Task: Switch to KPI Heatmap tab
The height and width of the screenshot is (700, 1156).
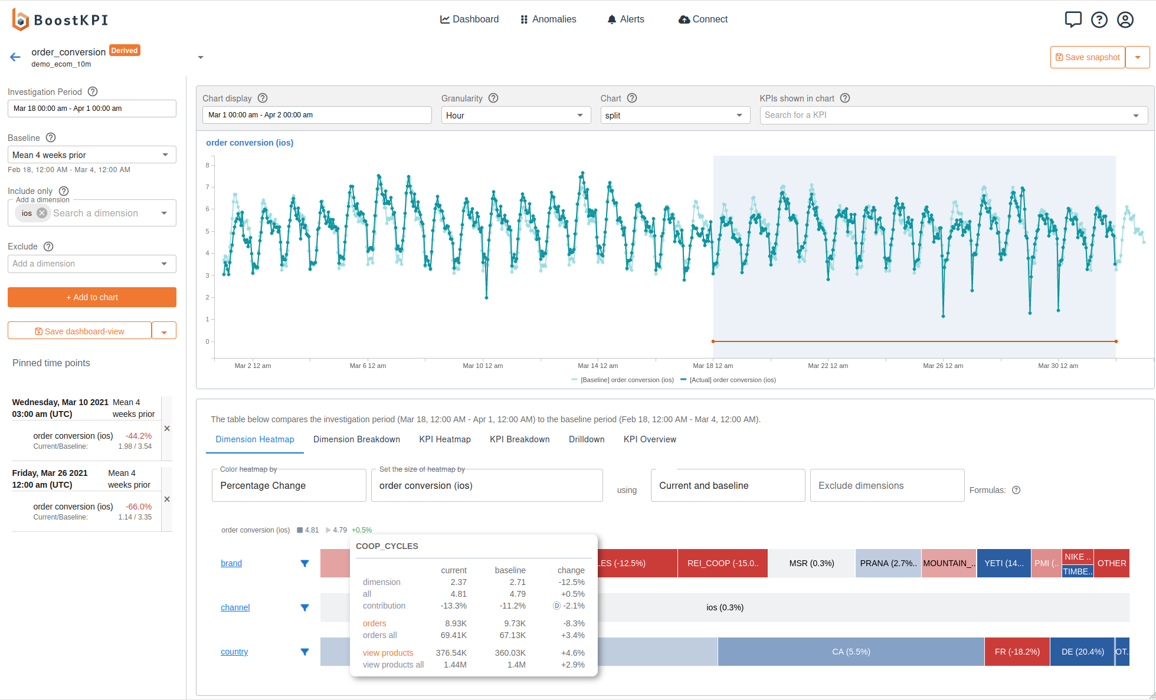Action: pos(445,439)
